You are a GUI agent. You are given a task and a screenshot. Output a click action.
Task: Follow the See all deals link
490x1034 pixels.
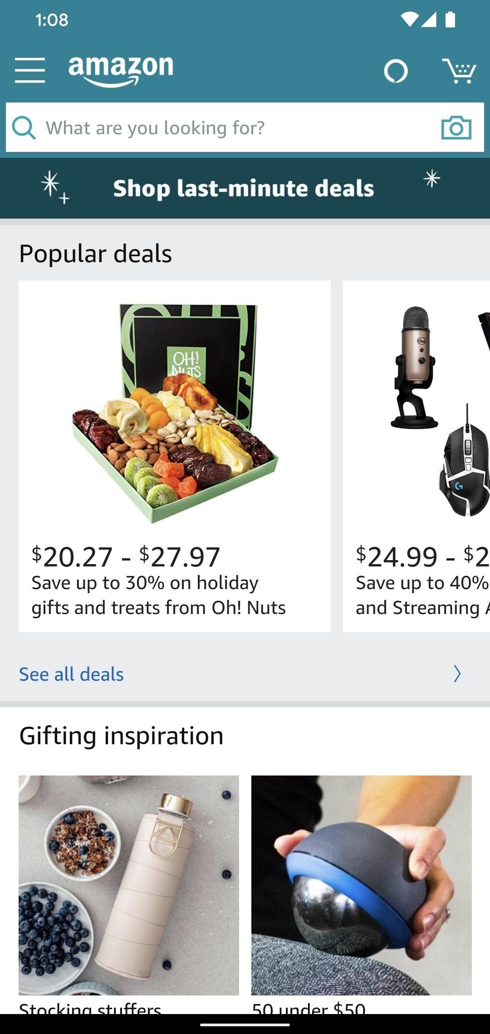pyautogui.click(x=71, y=674)
